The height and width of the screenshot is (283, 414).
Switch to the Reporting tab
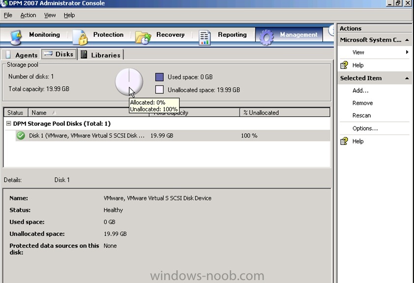(x=233, y=34)
